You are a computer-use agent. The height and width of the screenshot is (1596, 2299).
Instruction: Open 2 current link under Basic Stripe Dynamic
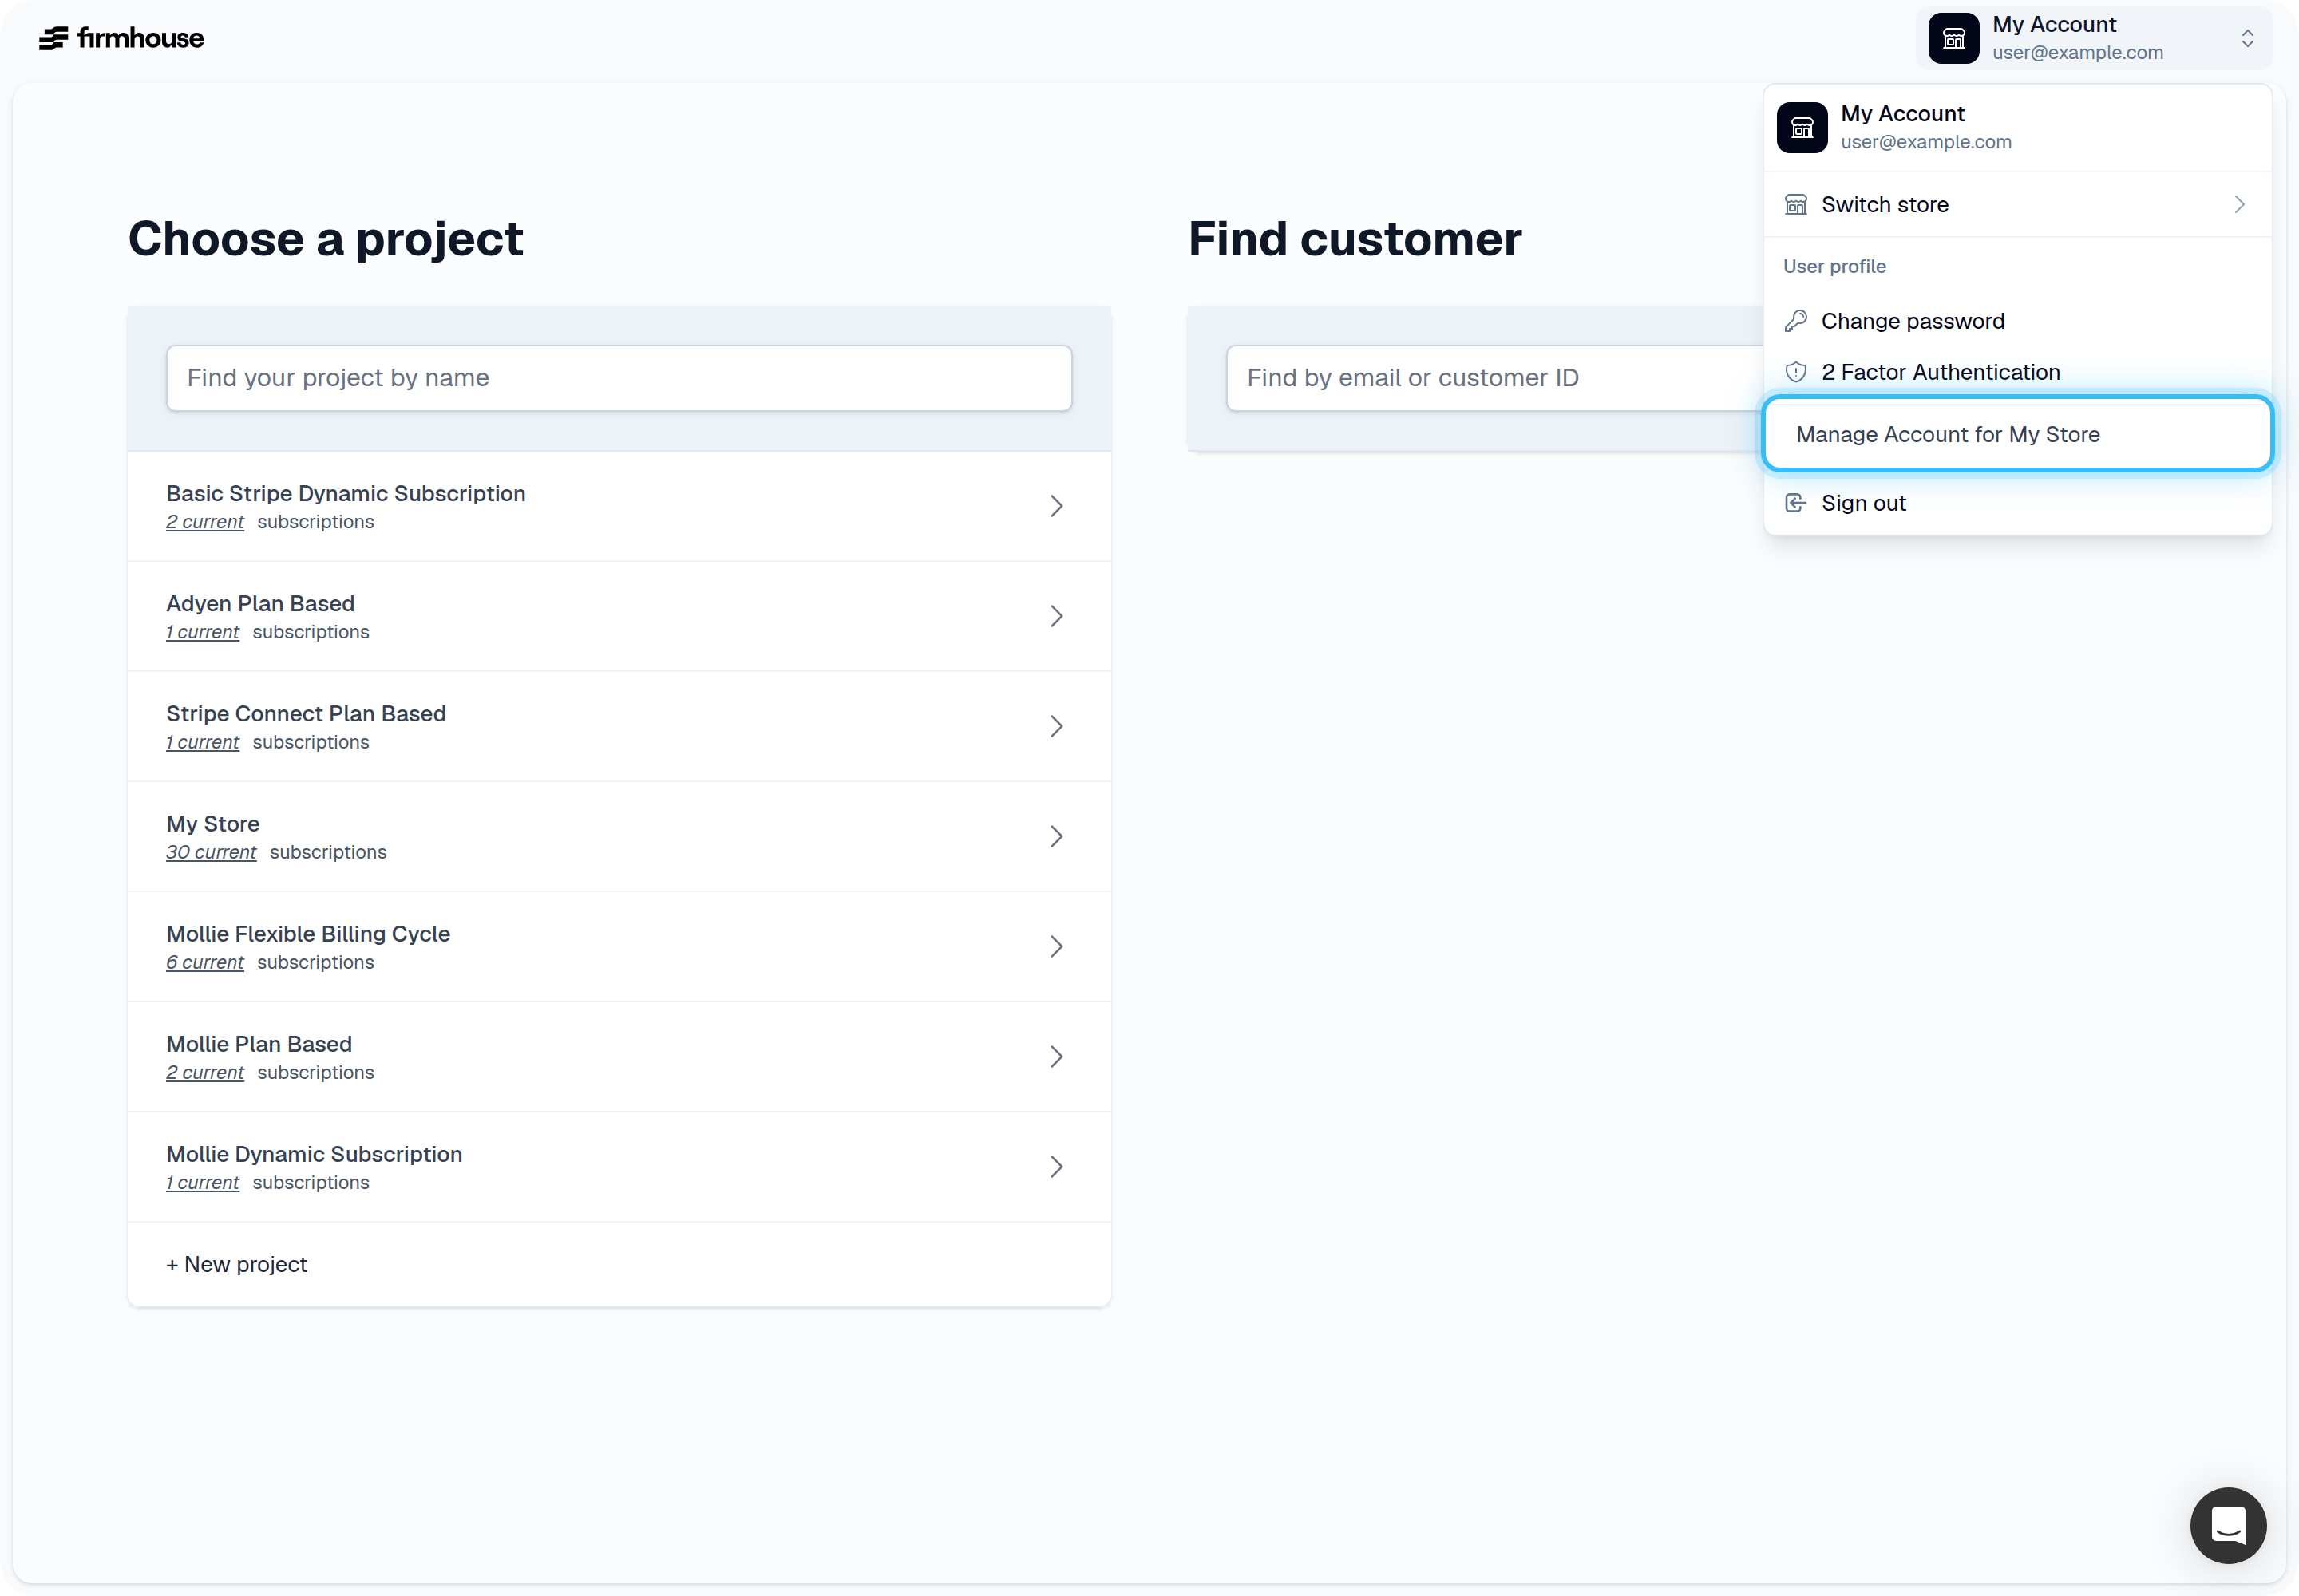(205, 522)
